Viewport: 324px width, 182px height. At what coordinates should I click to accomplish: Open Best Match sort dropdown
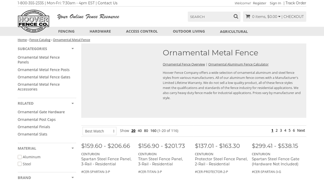click(x=99, y=131)
